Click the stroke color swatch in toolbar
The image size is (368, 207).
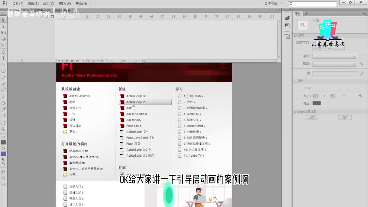3,142
